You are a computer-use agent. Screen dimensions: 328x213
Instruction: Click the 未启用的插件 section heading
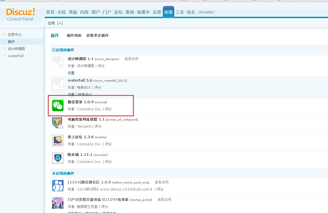click(63, 173)
